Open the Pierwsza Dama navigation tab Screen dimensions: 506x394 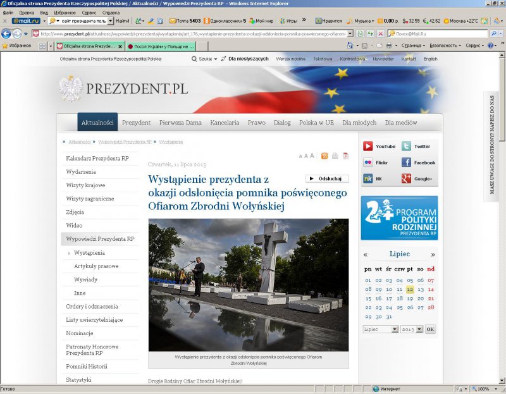[x=180, y=123]
